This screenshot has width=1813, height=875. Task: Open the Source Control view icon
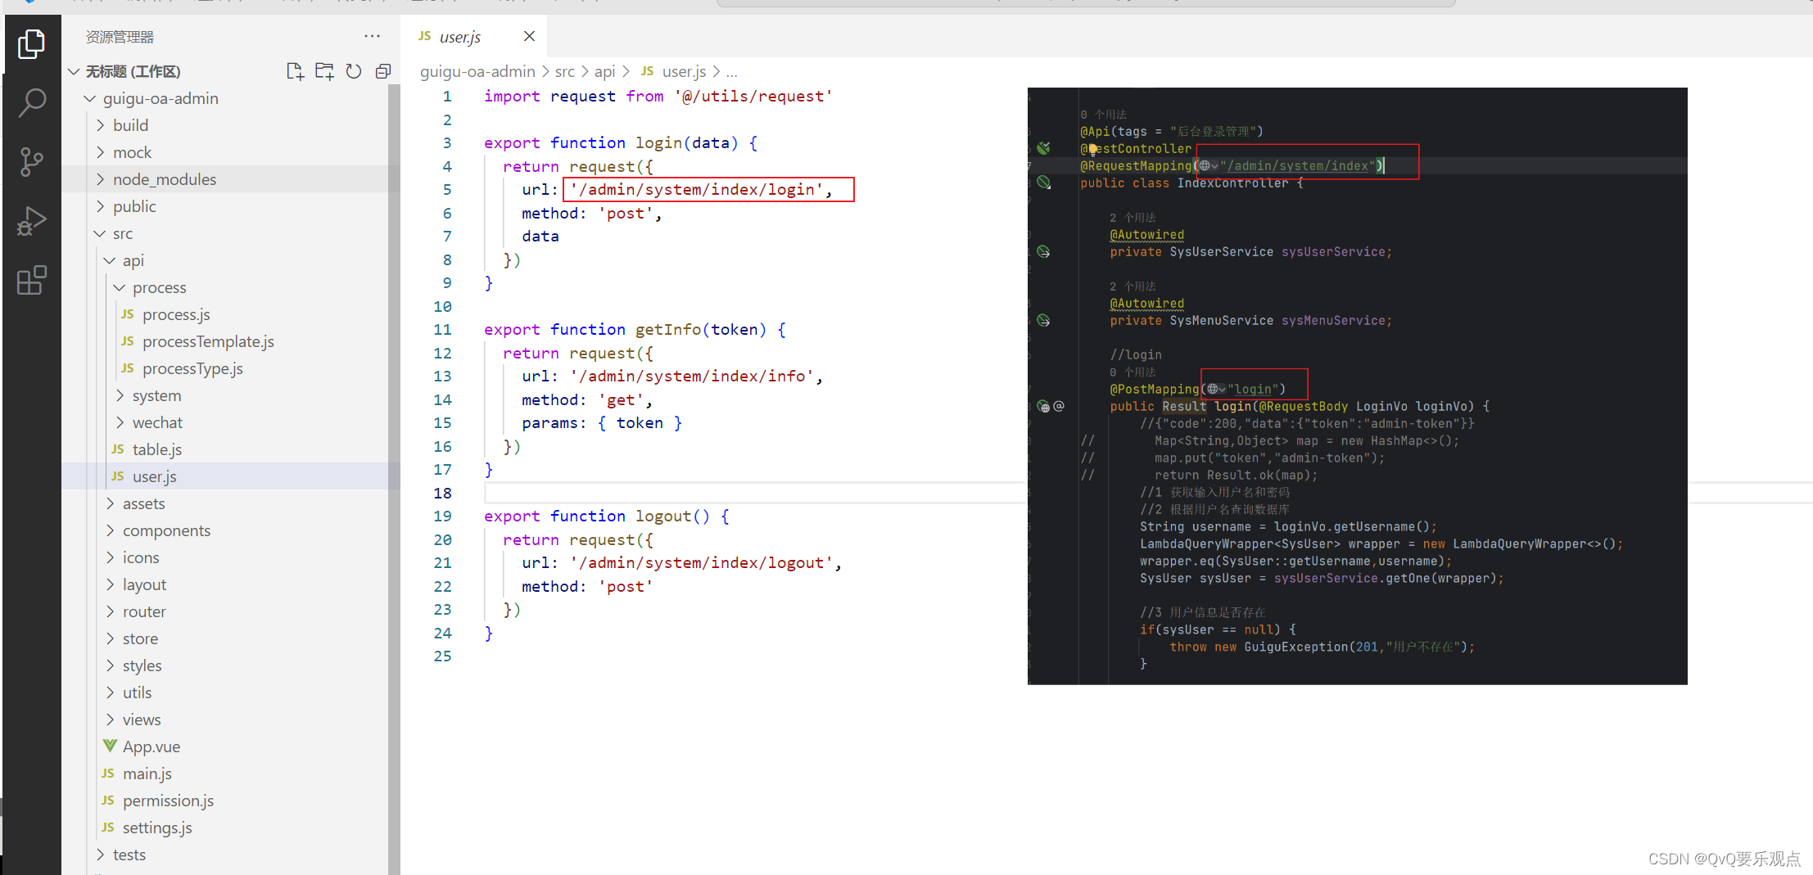31,162
